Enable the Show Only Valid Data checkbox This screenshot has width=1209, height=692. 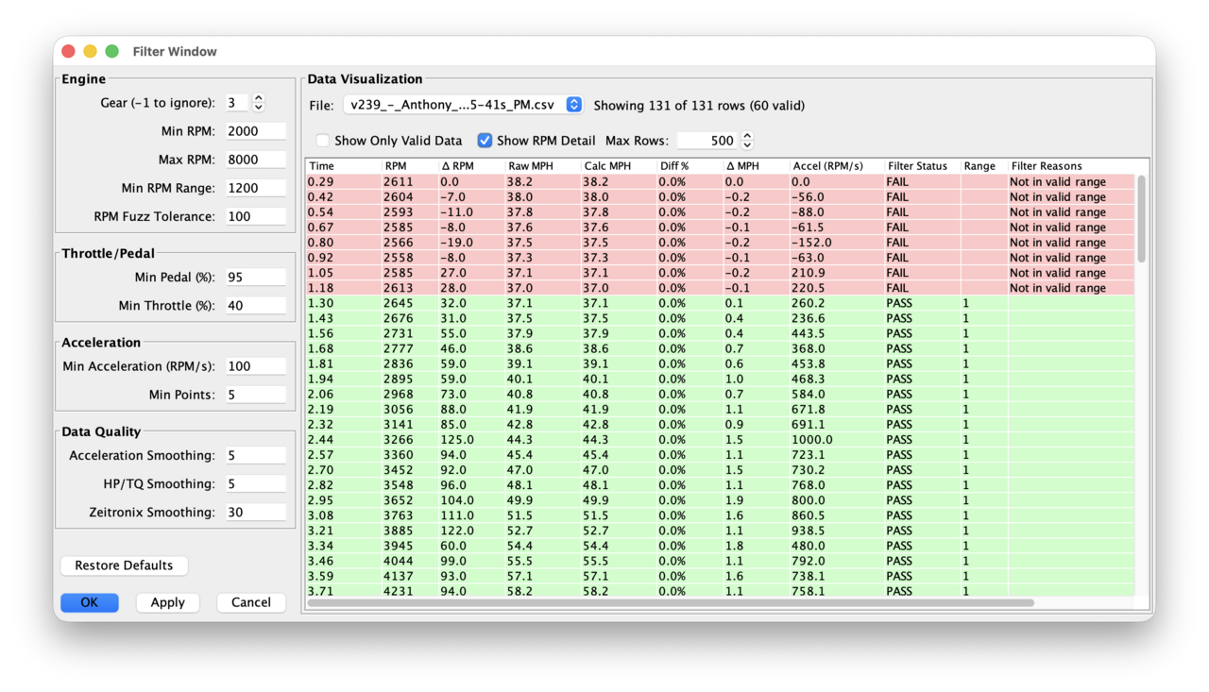pyautogui.click(x=323, y=140)
